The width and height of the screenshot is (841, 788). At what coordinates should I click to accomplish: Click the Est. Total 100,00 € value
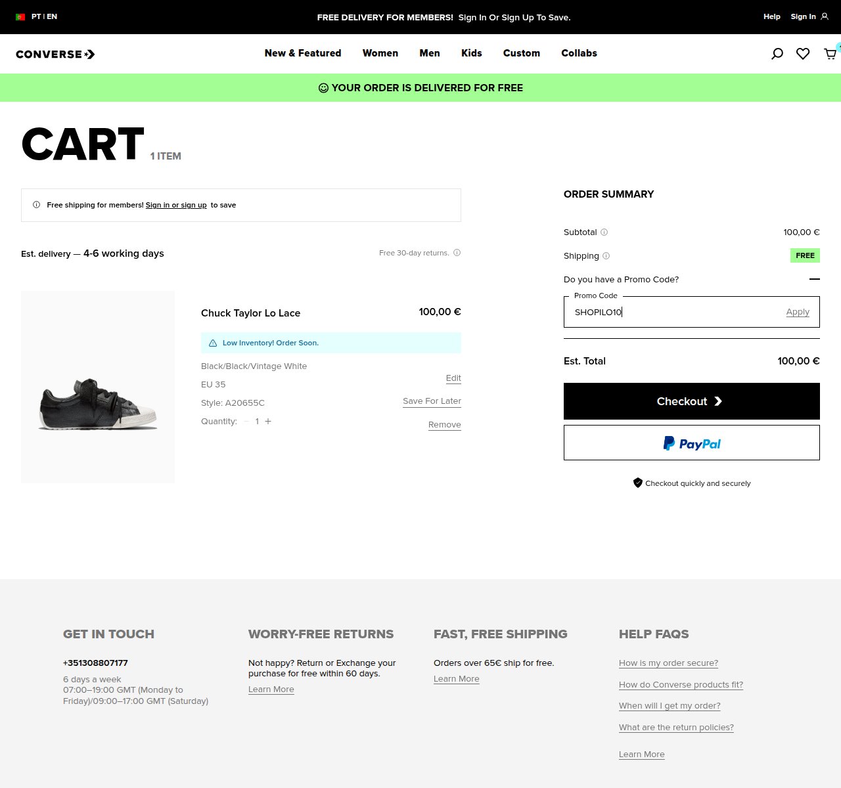click(x=798, y=361)
